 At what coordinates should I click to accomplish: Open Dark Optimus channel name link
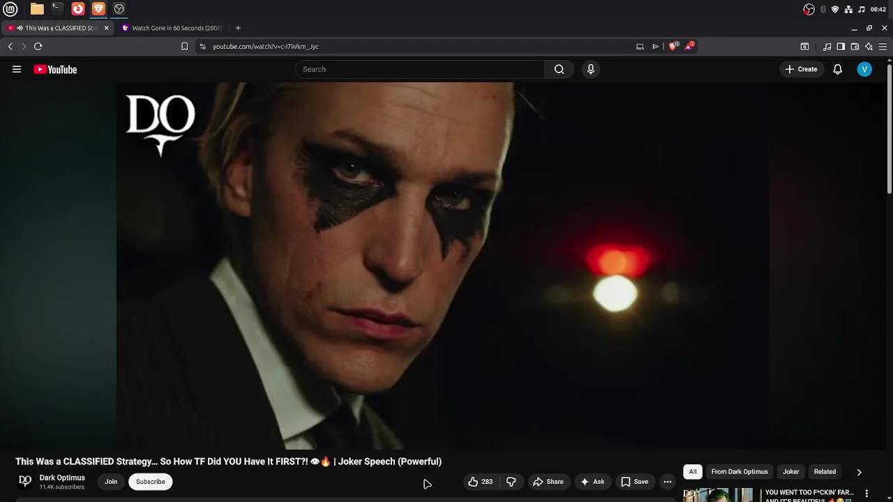pyautogui.click(x=62, y=478)
